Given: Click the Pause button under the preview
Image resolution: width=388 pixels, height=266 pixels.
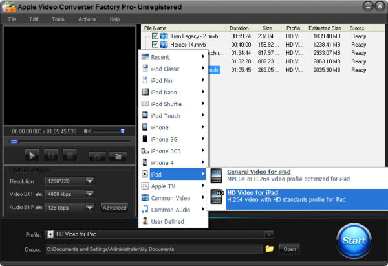Looking at the screenshot, I should [x=50, y=155].
